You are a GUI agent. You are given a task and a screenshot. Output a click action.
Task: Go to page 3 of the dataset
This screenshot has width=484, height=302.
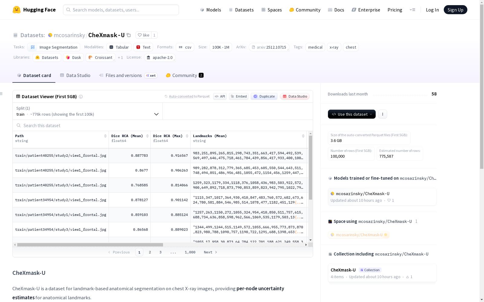[160, 252]
